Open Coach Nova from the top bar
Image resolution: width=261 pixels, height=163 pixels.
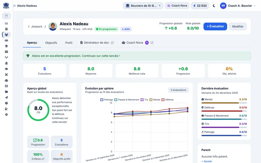tap(177, 6)
